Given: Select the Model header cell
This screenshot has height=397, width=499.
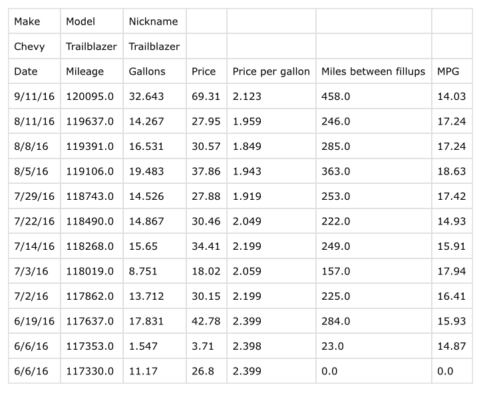Looking at the screenshot, I should [x=92, y=21].
